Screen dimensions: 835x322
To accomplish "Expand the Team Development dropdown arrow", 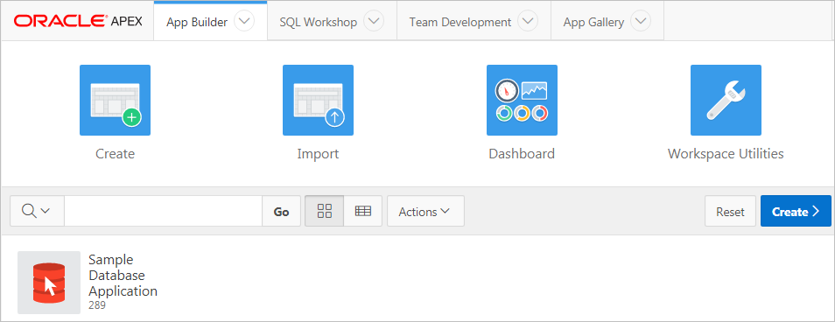I will tap(528, 21).
